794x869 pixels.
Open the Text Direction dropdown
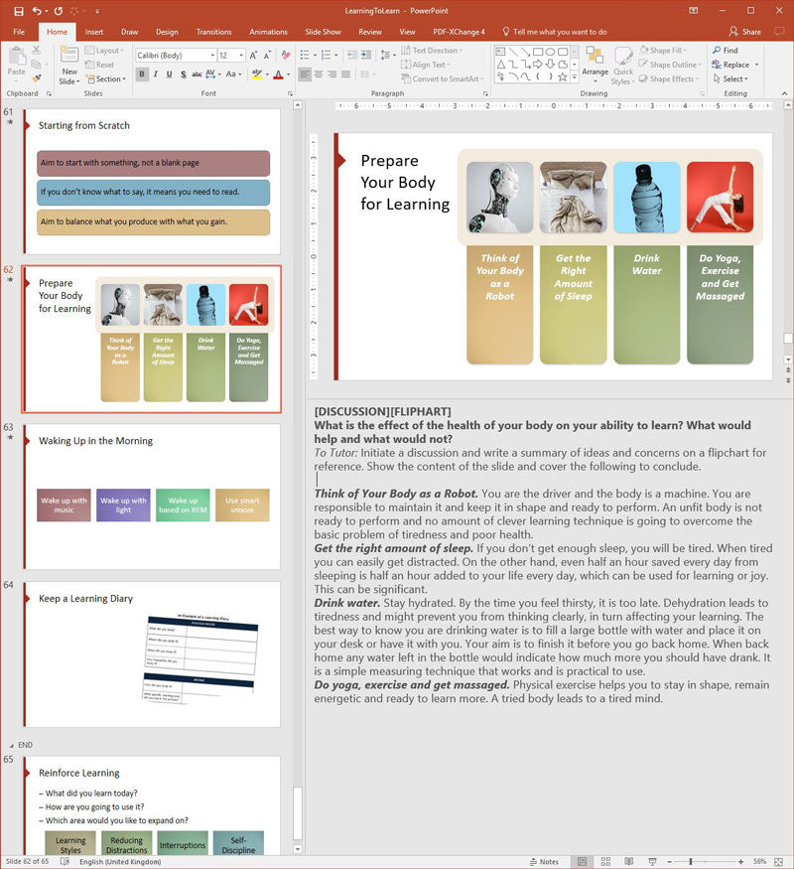(x=432, y=51)
